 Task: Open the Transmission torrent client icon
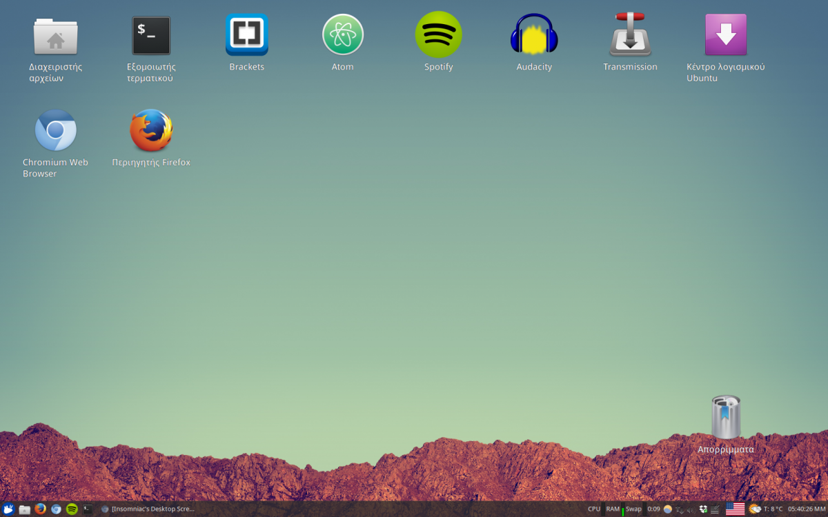click(630, 34)
